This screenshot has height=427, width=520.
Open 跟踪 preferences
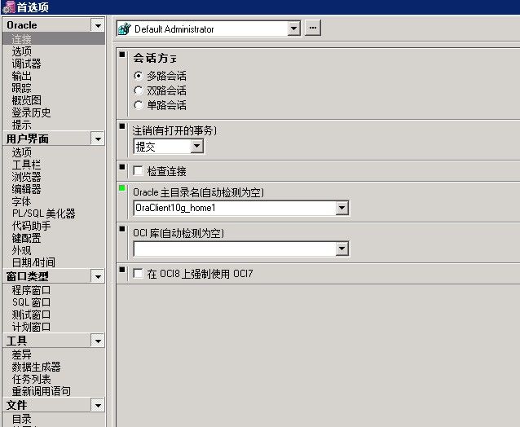(x=21, y=88)
